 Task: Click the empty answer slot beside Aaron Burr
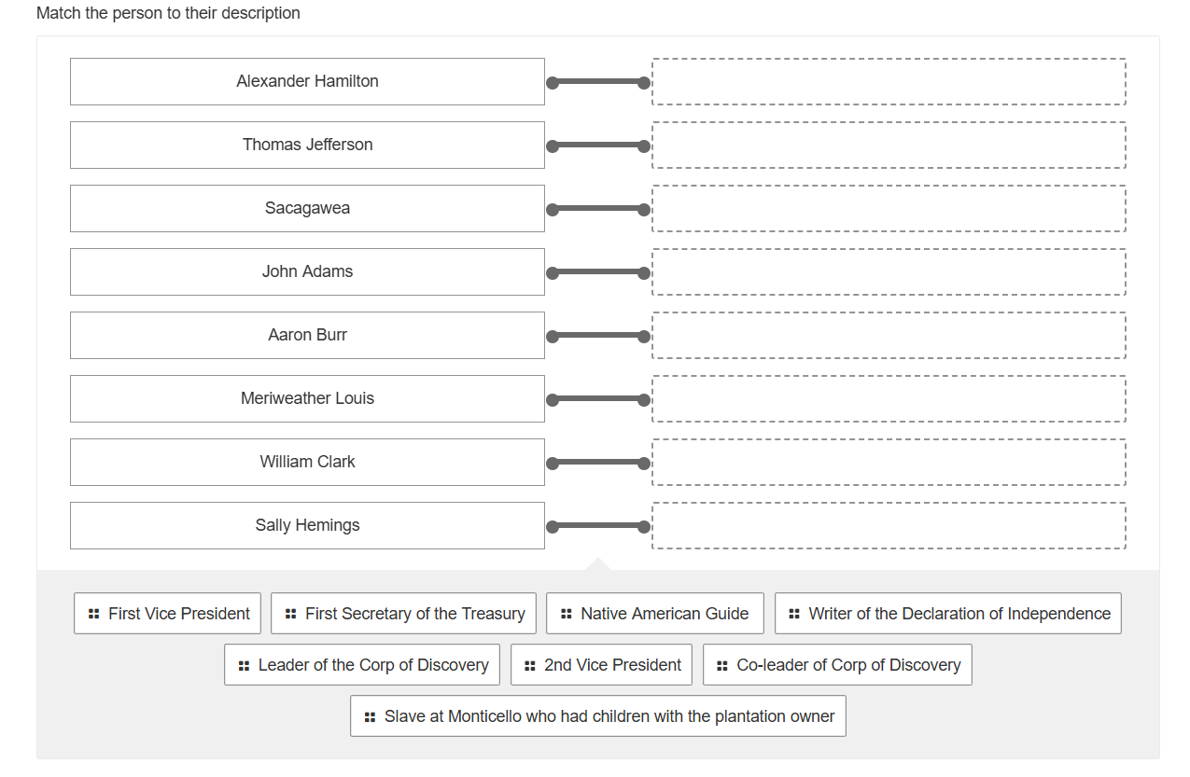coord(889,335)
